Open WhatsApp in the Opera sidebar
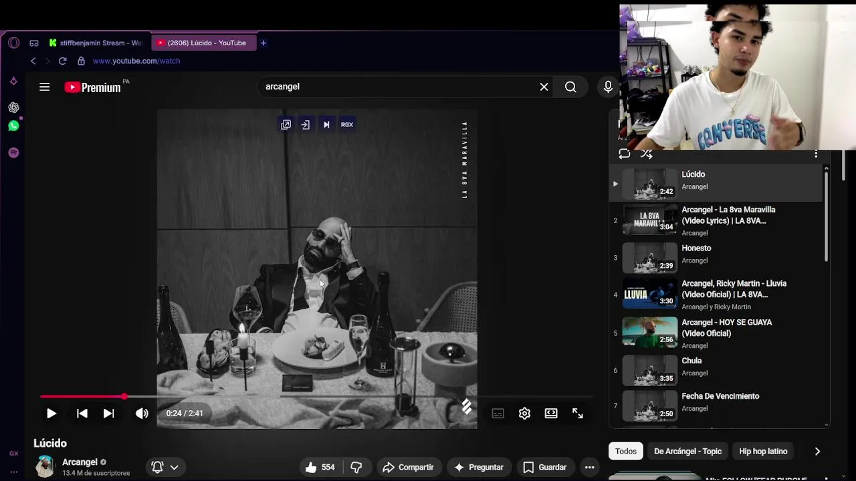The width and height of the screenshot is (856, 481). [x=13, y=126]
